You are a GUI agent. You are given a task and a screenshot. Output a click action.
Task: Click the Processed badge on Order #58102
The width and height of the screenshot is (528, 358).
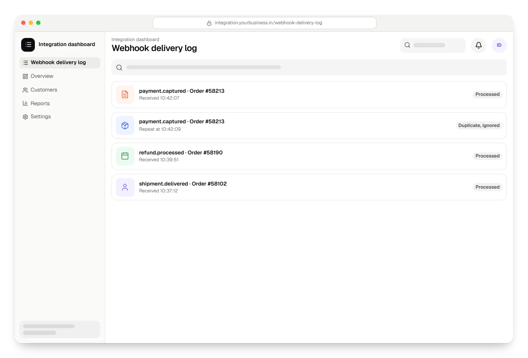487,187
